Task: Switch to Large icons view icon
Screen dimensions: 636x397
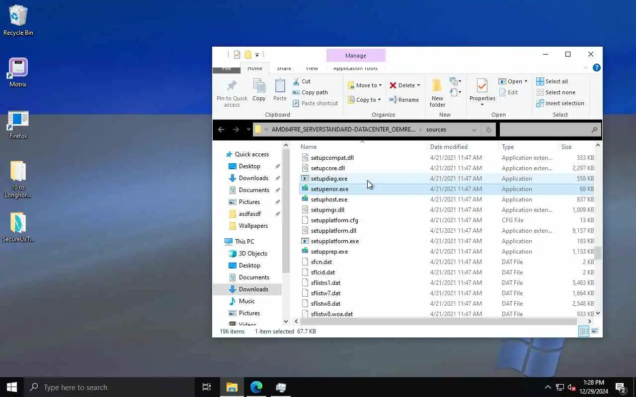Action: tap(595, 331)
